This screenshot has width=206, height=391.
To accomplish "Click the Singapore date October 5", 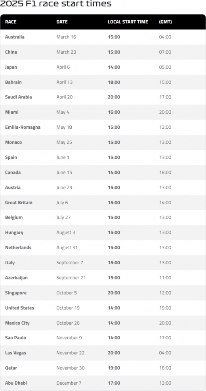I will (x=67, y=293).
